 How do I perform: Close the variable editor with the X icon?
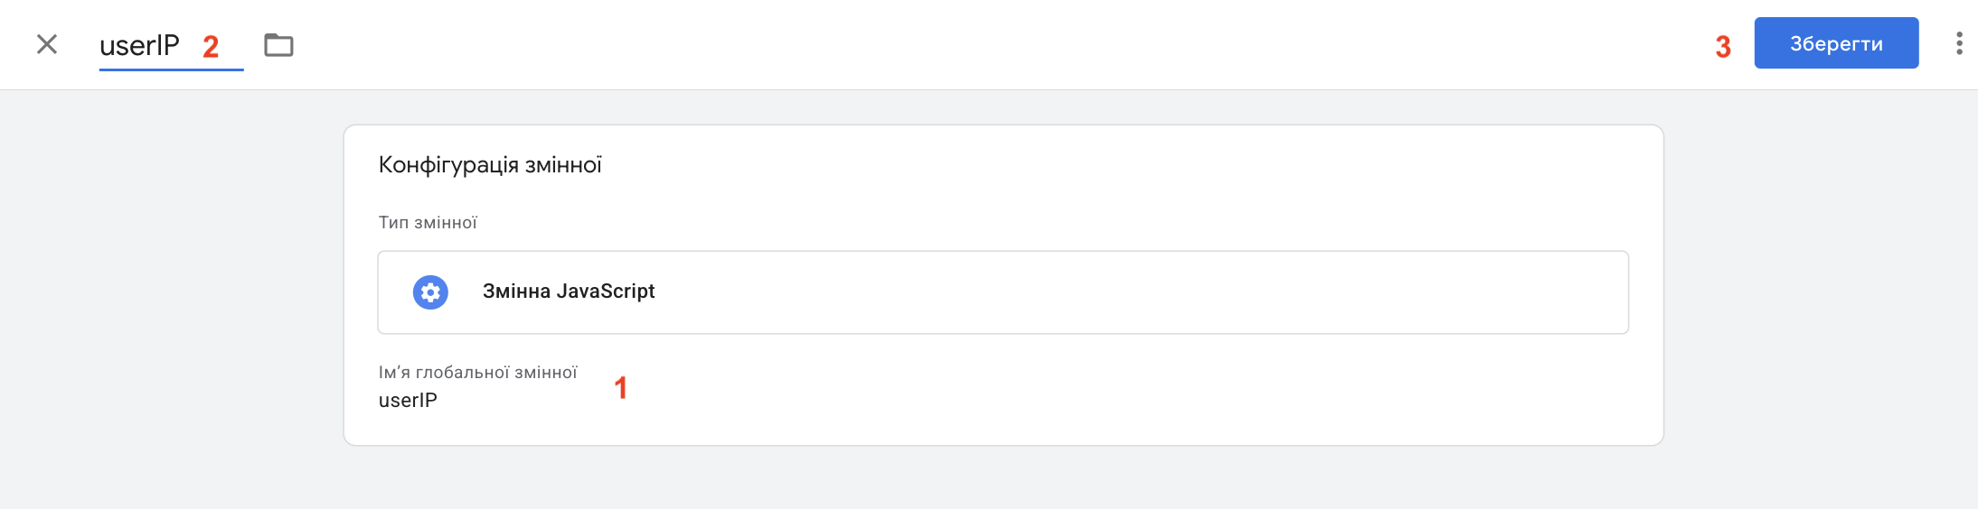point(47,44)
